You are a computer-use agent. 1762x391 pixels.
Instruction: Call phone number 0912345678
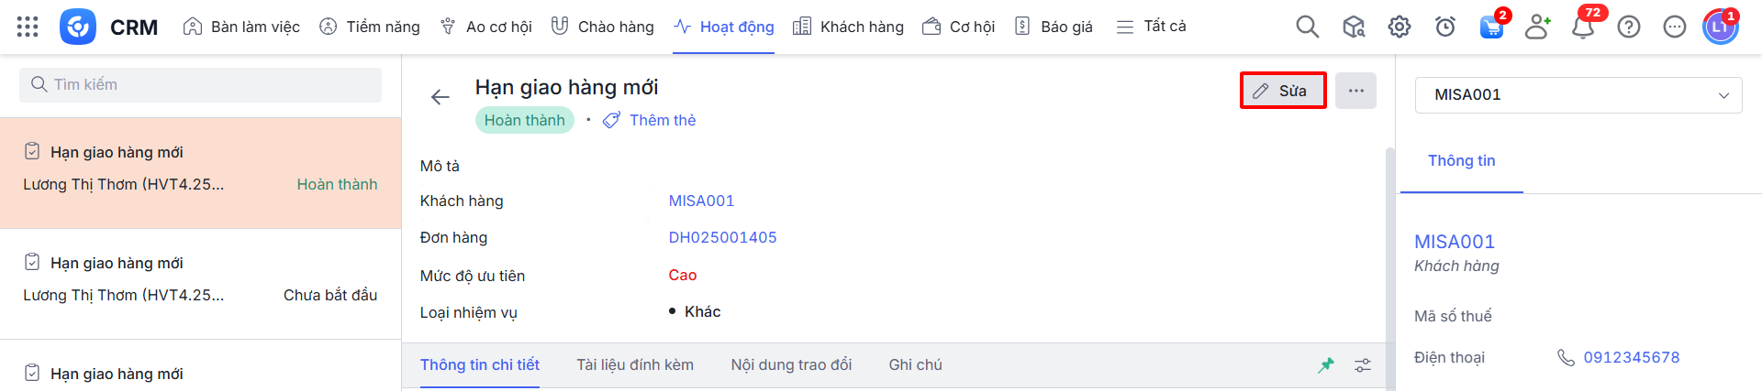point(1631,357)
